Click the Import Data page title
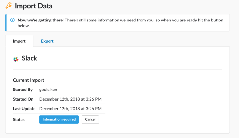This screenshot has width=239, height=138. tap(34, 6)
